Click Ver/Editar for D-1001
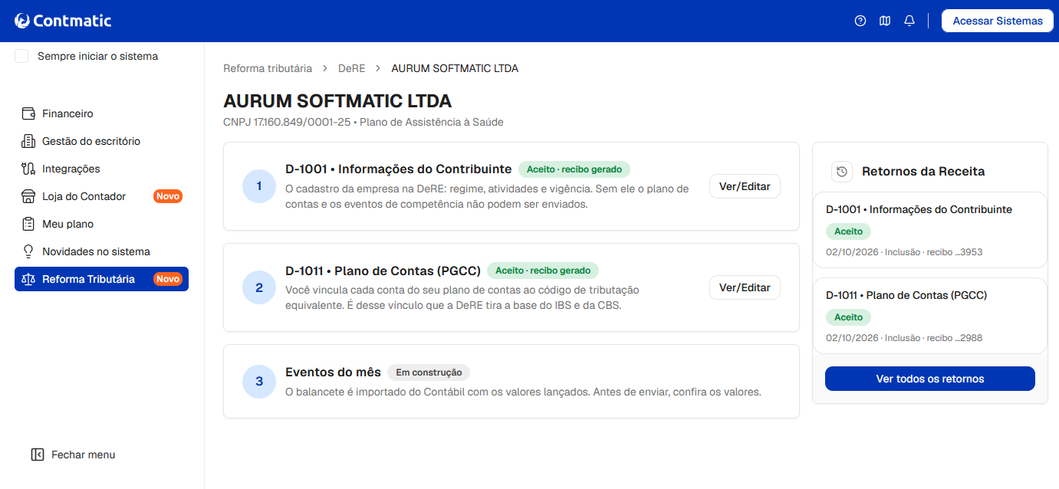Image resolution: width=1059 pixels, height=489 pixels. [745, 186]
